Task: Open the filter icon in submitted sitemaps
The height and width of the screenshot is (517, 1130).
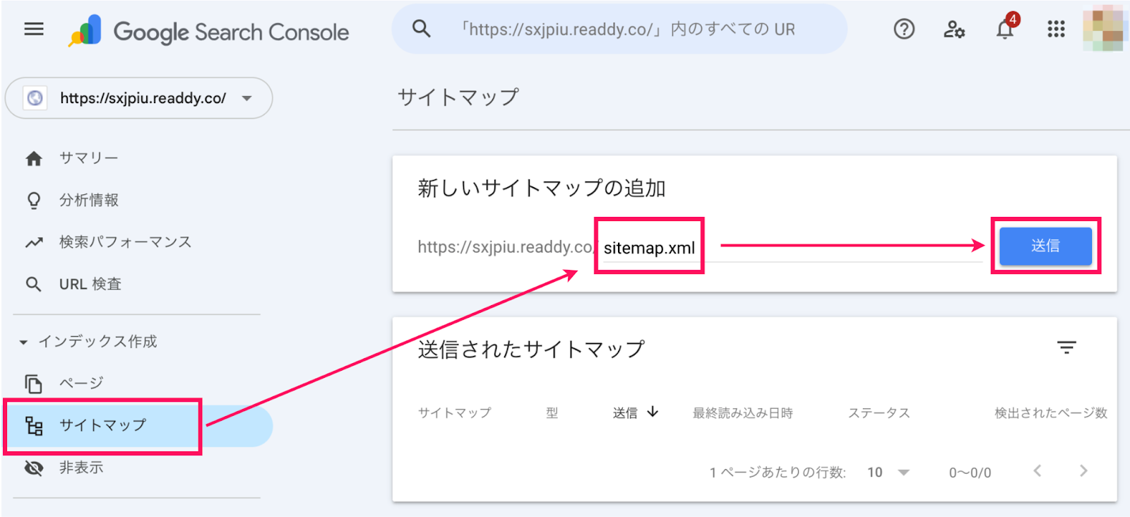Action: (x=1066, y=347)
